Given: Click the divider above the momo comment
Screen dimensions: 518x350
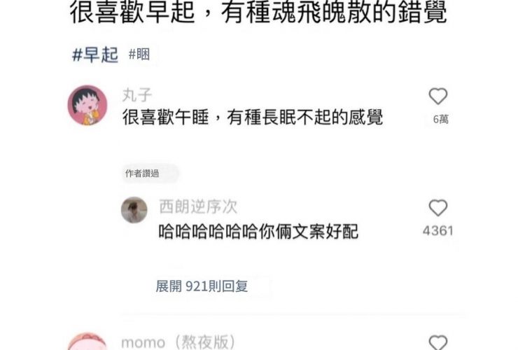Looking at the screenshot, I should point(294,316).
